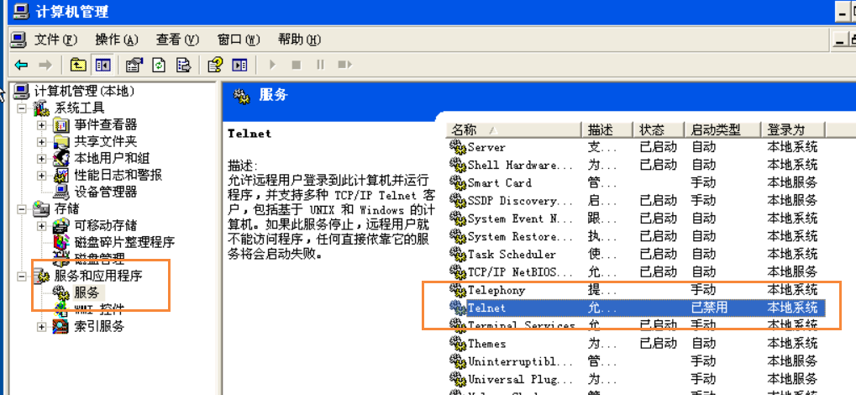Click the 已禁用 startup type of Telnet
This screenshot has width=856, height=395.
(x=709, y=307)
